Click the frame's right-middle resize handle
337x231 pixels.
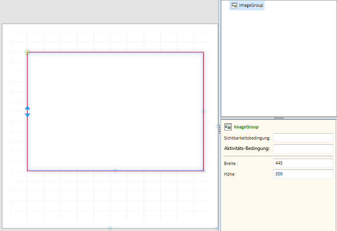pos(203,112)
